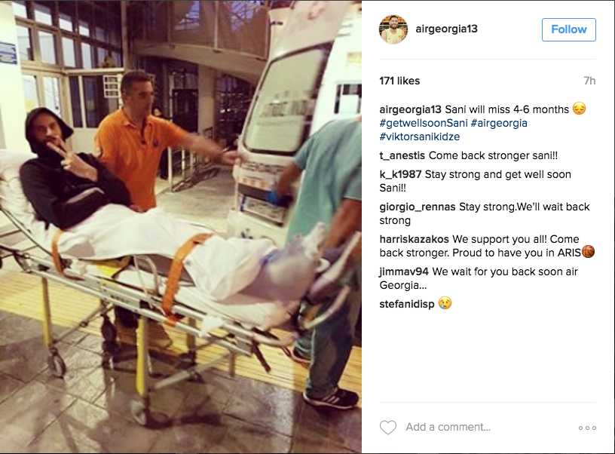Click the stretcher photo of the post
Image resolution: width=615 pixels, height=454 pixels.
tap(181, 227)
